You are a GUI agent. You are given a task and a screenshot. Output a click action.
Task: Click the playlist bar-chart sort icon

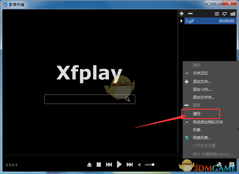[x=233, y=14]
